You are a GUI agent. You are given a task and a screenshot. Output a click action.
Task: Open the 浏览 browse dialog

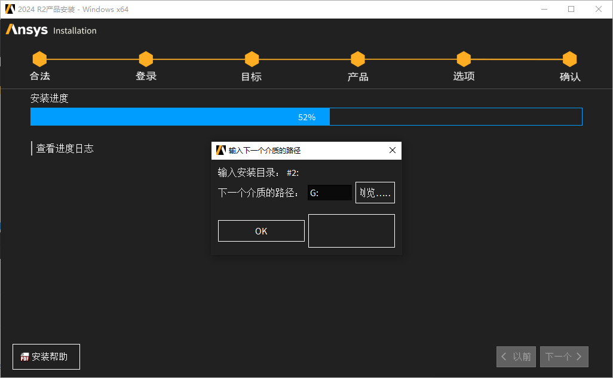click(375, 192)
